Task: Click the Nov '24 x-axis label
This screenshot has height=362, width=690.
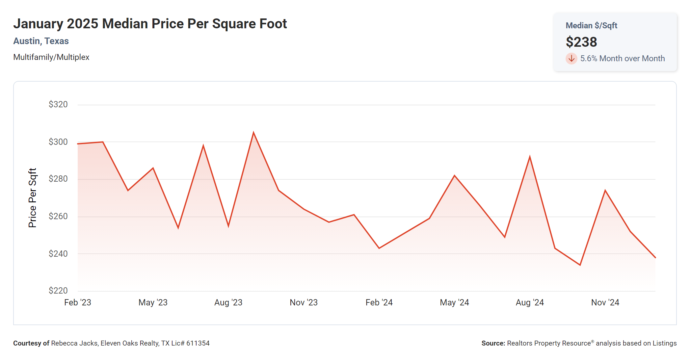Action: (x=605, y=302)
